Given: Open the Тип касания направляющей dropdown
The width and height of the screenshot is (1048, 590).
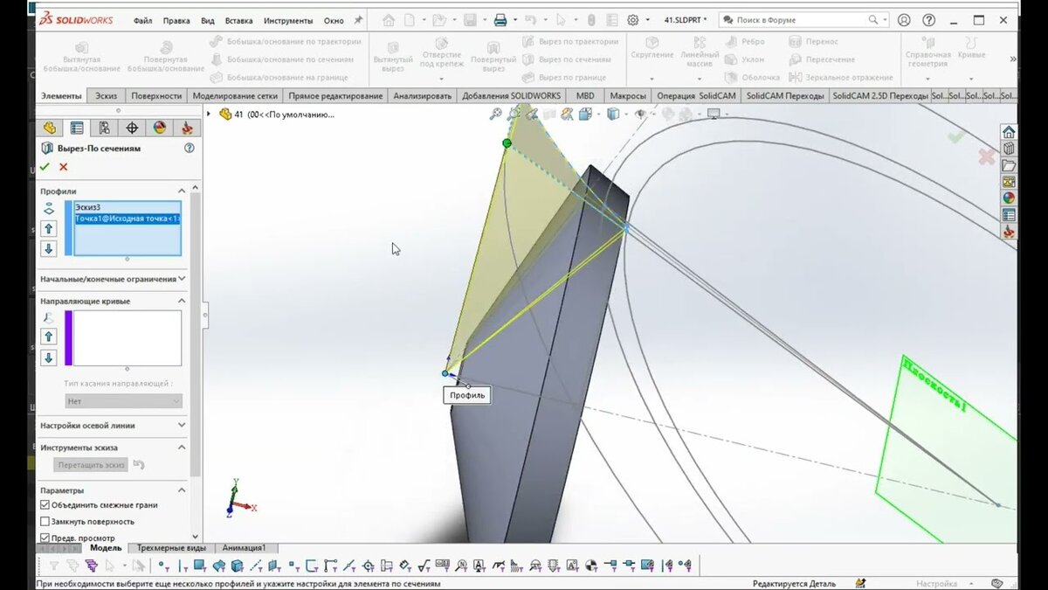Looking at the screenshot, I should (x=123, y=401).
